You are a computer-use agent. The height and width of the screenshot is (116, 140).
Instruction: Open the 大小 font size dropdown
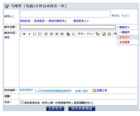(x=90, y=34)
